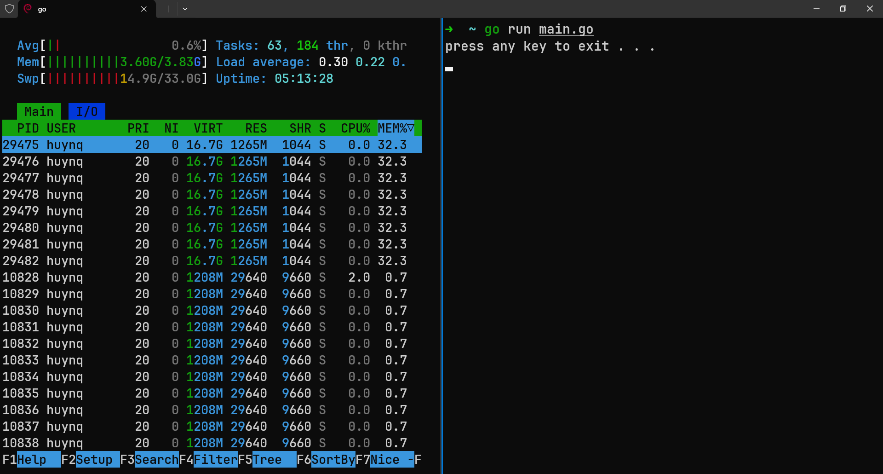Toggle F5 Tree view in htop
The image size is (883, 474).
click(267, 459)
